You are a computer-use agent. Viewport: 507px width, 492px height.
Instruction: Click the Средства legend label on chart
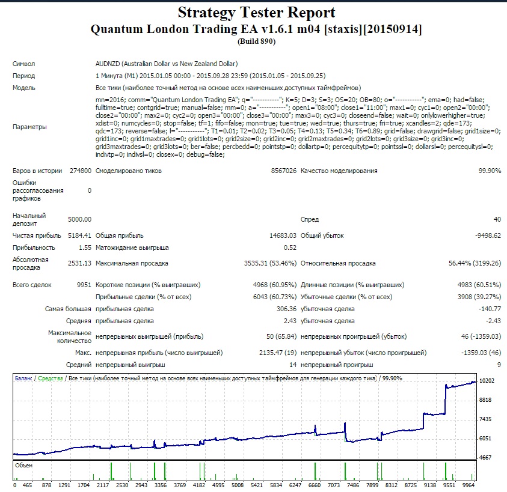point(51,378)
